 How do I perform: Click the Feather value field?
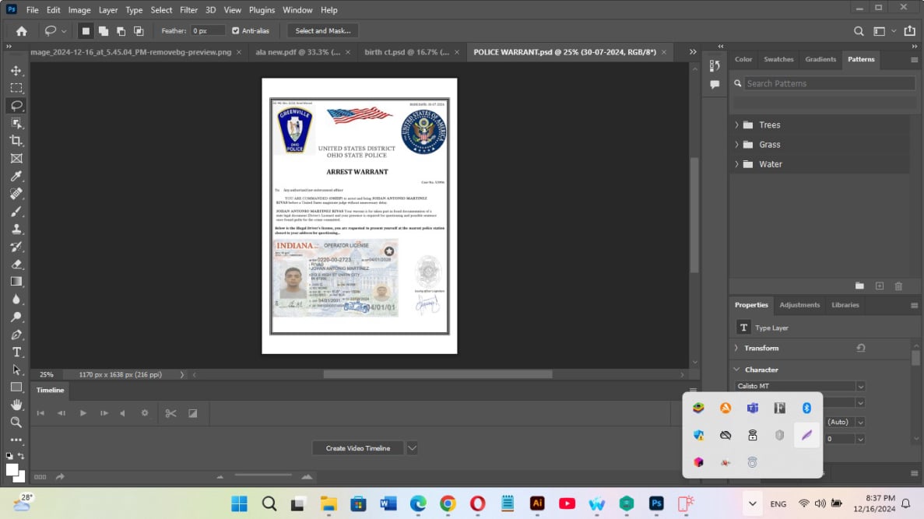coord(207,30)
